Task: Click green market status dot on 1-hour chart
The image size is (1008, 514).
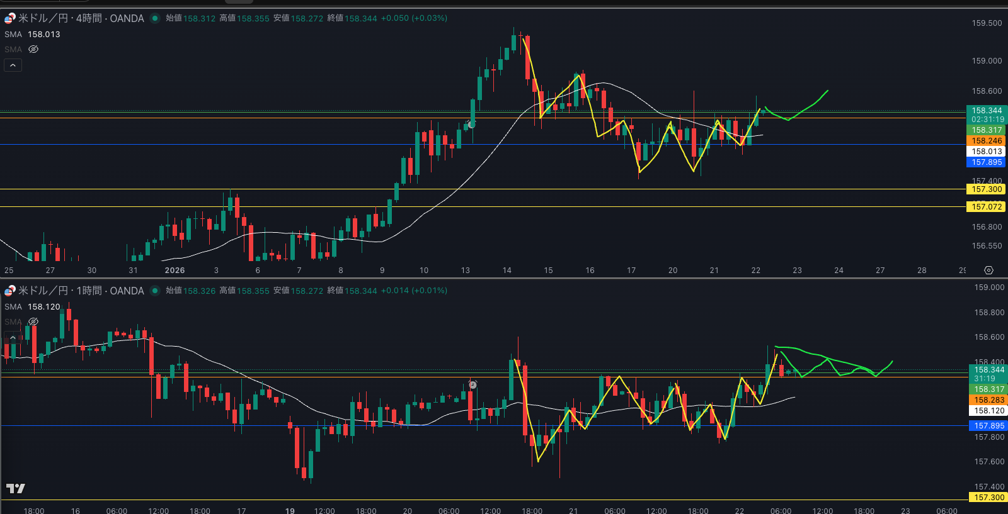Action: coord(155,291)
